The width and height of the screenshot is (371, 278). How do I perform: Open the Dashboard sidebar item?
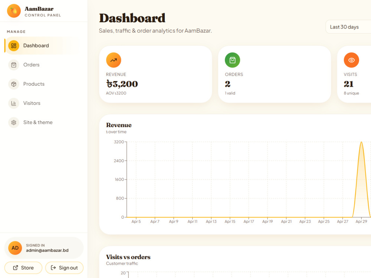(44, 46)
